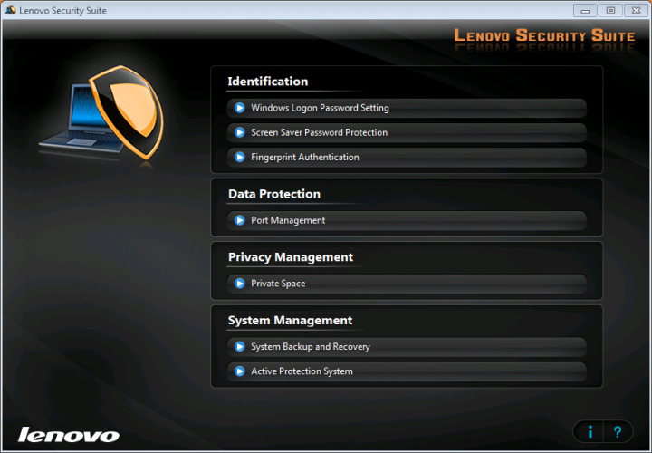Click the arrow icon beside Active Protection System
The width and height of the screenshot is (652, 453).
pyautogui.click(x=239, y=371)
